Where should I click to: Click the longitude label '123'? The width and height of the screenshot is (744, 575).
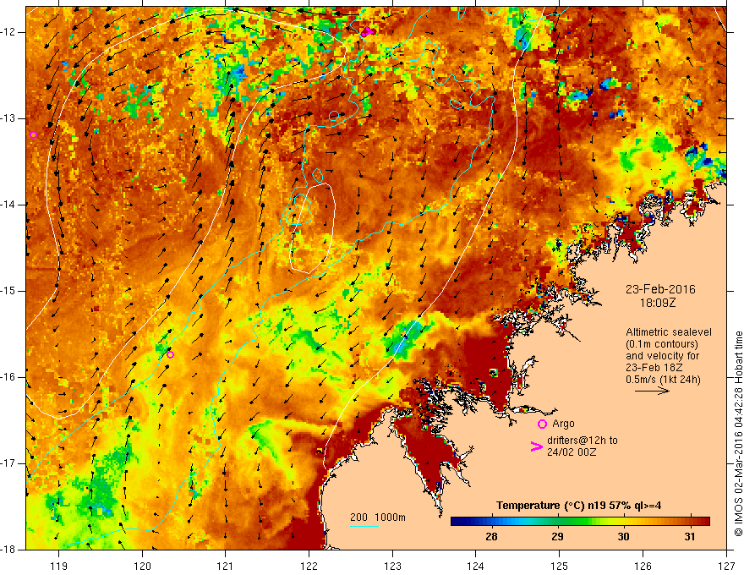(392, 566)
